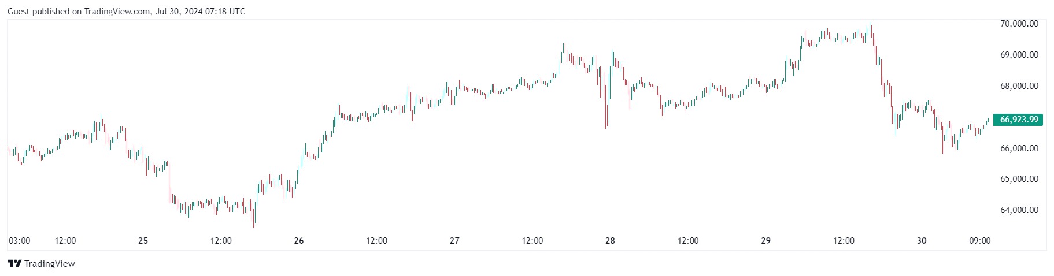Select the 69,000.00 price axis label
The image size is (1054, 276).
1019,55
